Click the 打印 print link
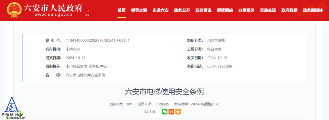Image resolution: width=329 pixels, height=120 pixels. (x=153, y=112)
